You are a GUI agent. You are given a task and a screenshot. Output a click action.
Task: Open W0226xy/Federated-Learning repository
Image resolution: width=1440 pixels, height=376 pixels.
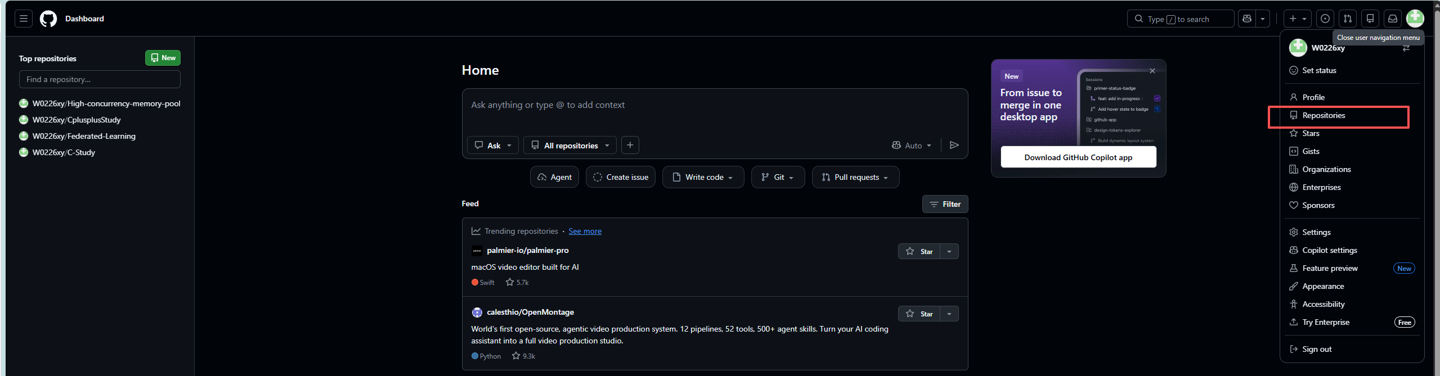point(84,136)
